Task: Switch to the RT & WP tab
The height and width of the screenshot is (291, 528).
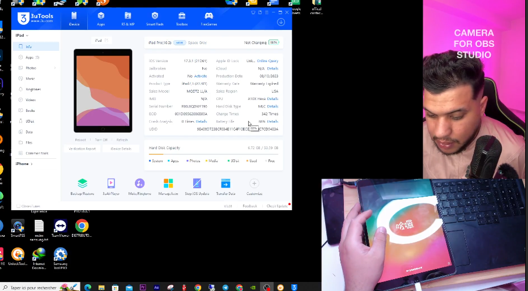Action: tap(128, 19)
